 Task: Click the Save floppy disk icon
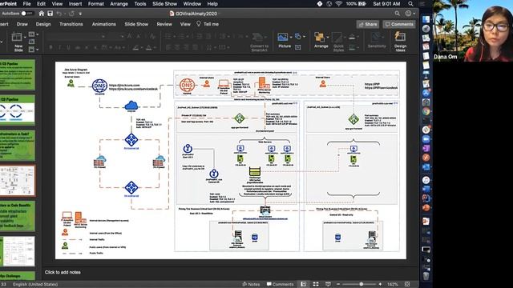(x=50, y=14)
